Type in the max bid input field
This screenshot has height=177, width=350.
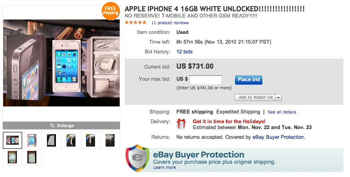206,80
